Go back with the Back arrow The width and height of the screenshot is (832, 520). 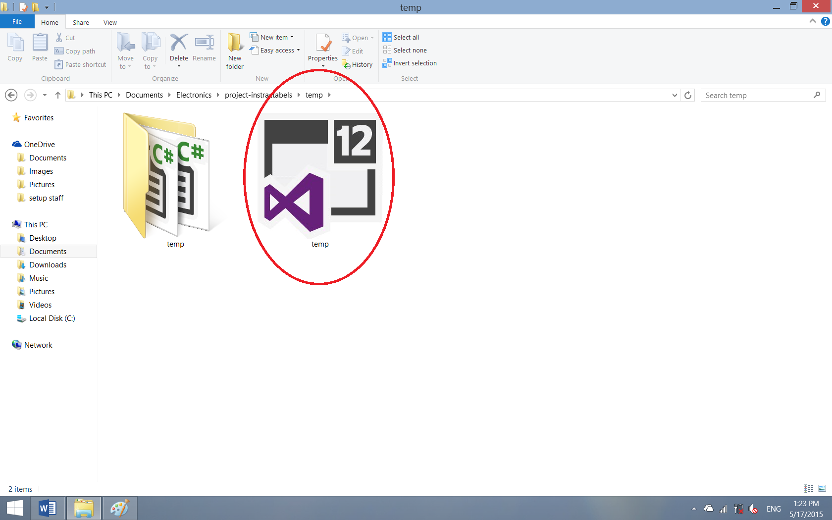[11, 95]
